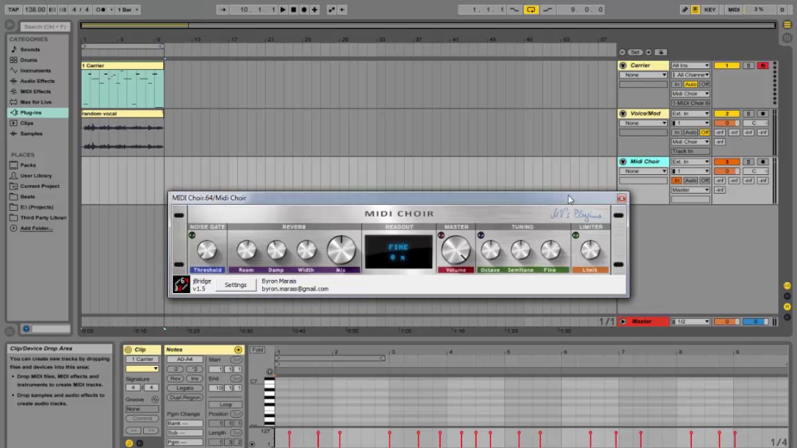Toggle the Noise Gate power switch

(192, 235)
